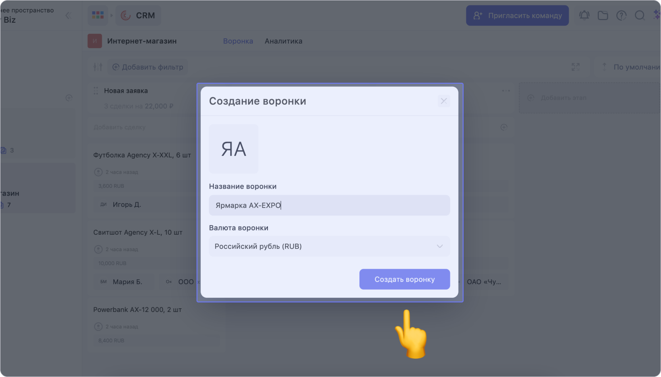Click the funnel name input field
The image size is (661, 377).
(x=329, y=206)
